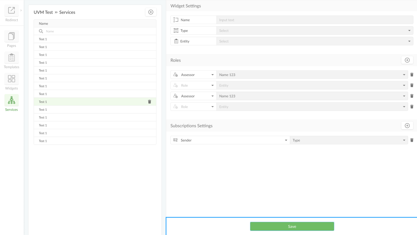Open the Widget Settings Type select dropdown

pos(315,30)
